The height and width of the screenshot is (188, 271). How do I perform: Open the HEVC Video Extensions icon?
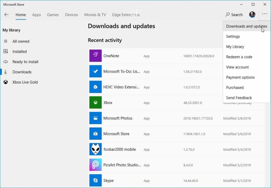click(x=95, y=87)
